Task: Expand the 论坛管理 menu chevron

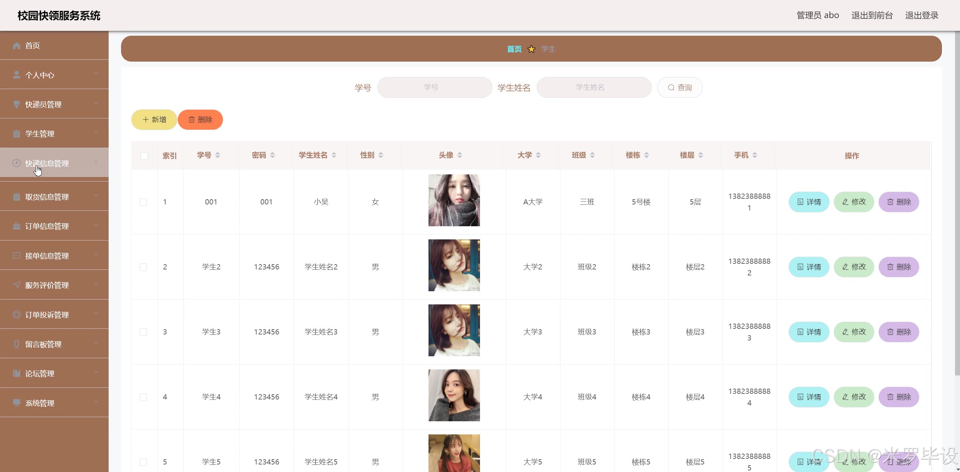Action: [96, 372]
